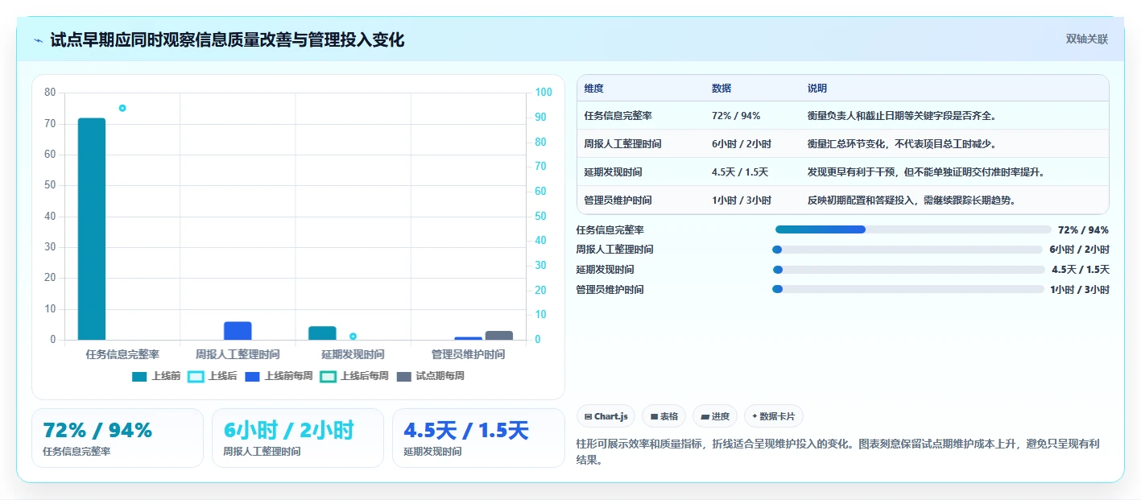Toggle the 上线后每周 legend series
Viewport: 1141px width, 500px height.
354,376
